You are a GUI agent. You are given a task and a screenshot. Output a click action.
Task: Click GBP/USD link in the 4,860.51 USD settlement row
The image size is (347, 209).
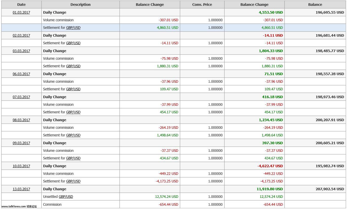73,28
